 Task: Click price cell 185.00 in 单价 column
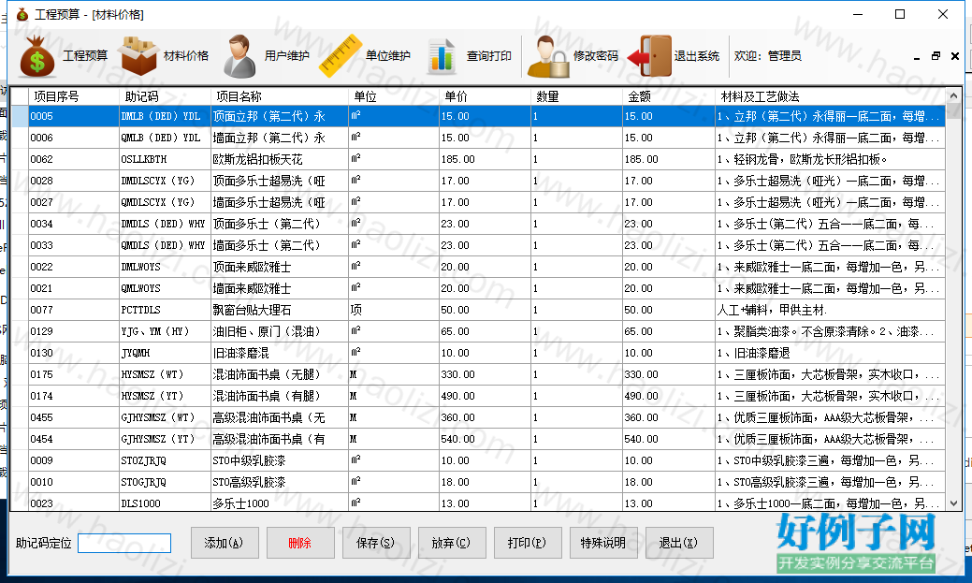[485, 159]
